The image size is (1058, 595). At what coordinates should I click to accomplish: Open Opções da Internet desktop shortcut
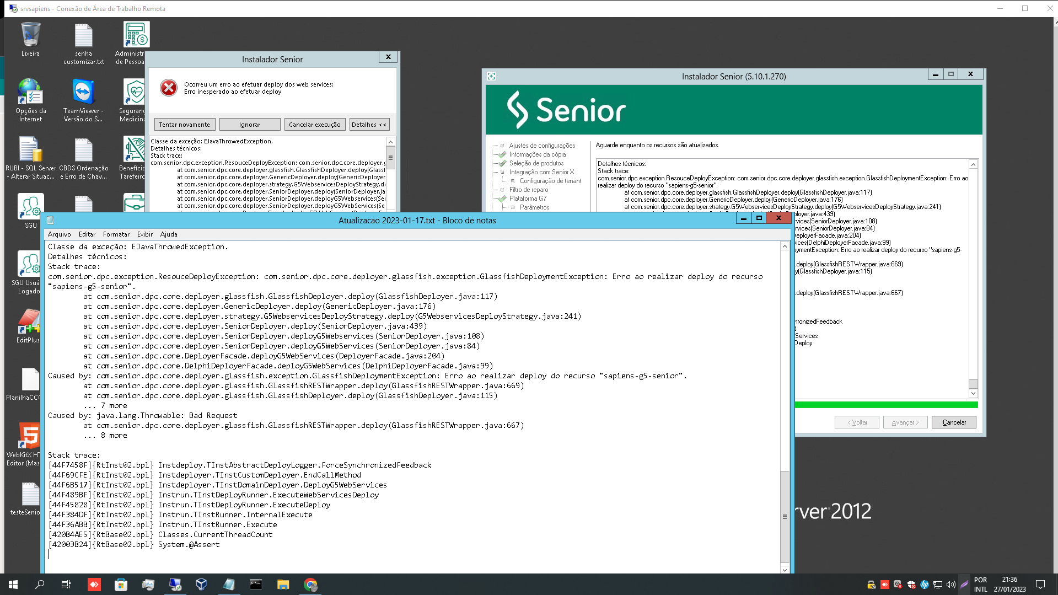[x=30, y=100]
